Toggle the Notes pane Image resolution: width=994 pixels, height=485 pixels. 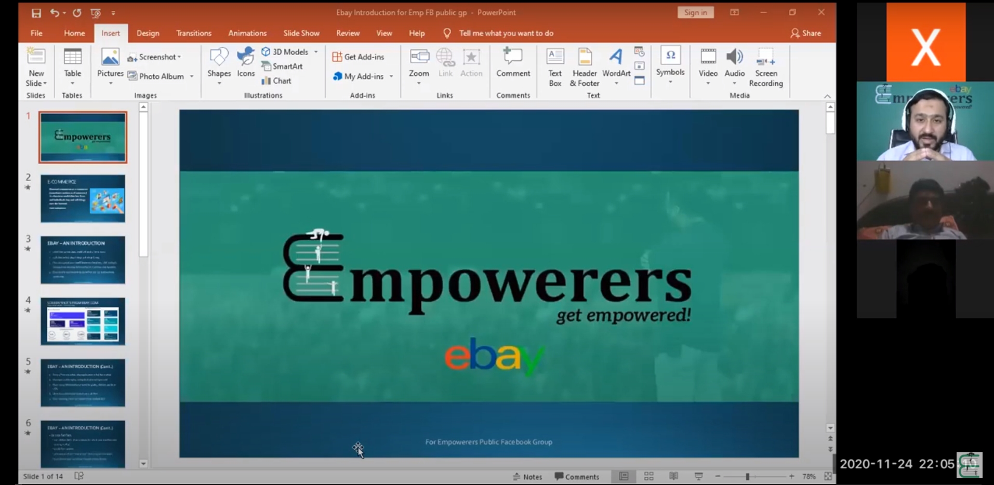527,477
